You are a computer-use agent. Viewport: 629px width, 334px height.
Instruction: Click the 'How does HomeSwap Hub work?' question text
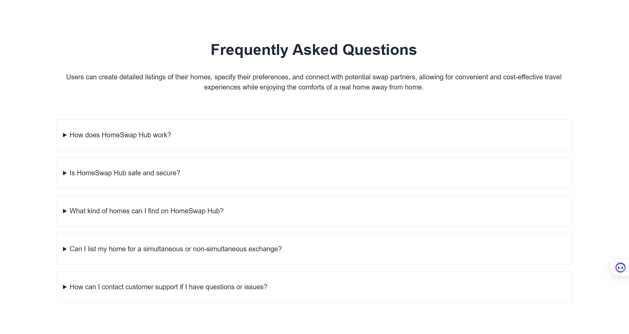120,135
